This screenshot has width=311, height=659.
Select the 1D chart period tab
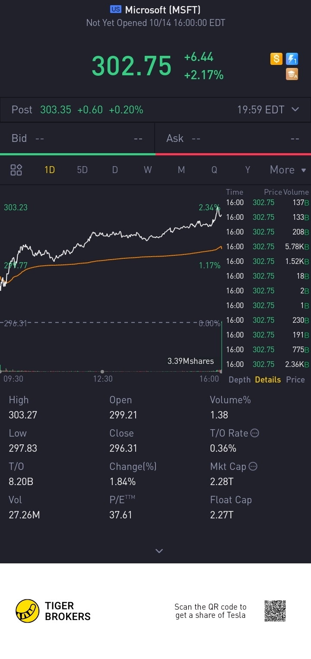point(50,170)
